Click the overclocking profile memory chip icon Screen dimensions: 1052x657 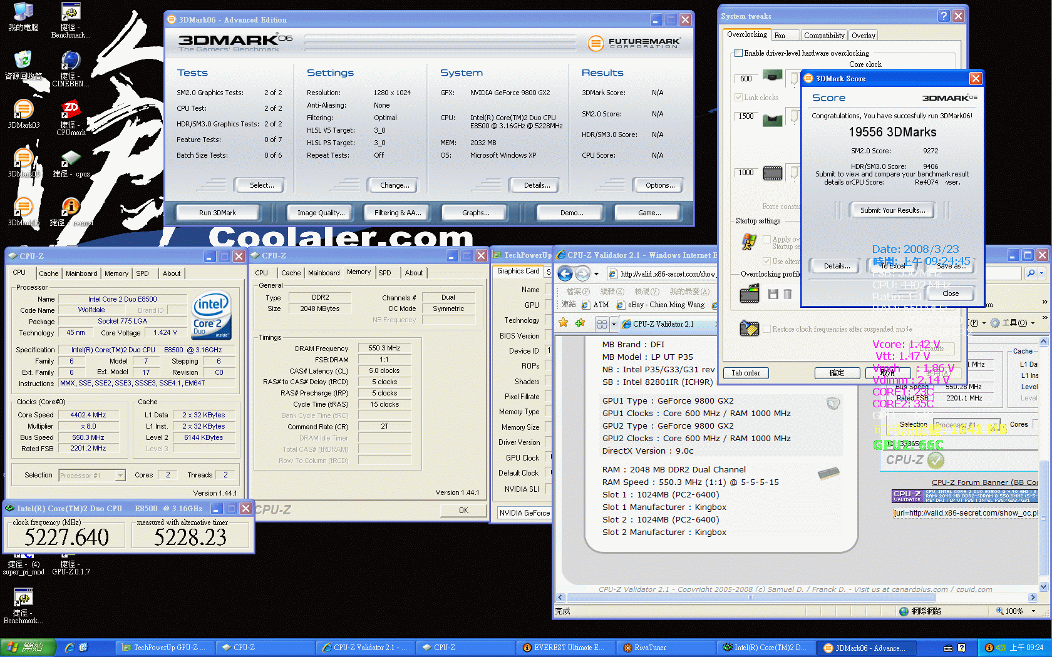[750, 293]
